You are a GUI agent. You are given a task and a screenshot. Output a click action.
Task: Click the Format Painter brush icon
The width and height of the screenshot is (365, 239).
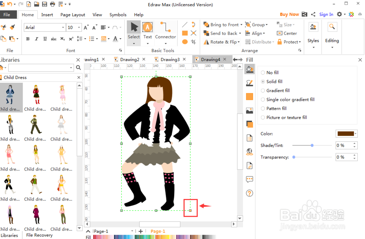point(12,27)
